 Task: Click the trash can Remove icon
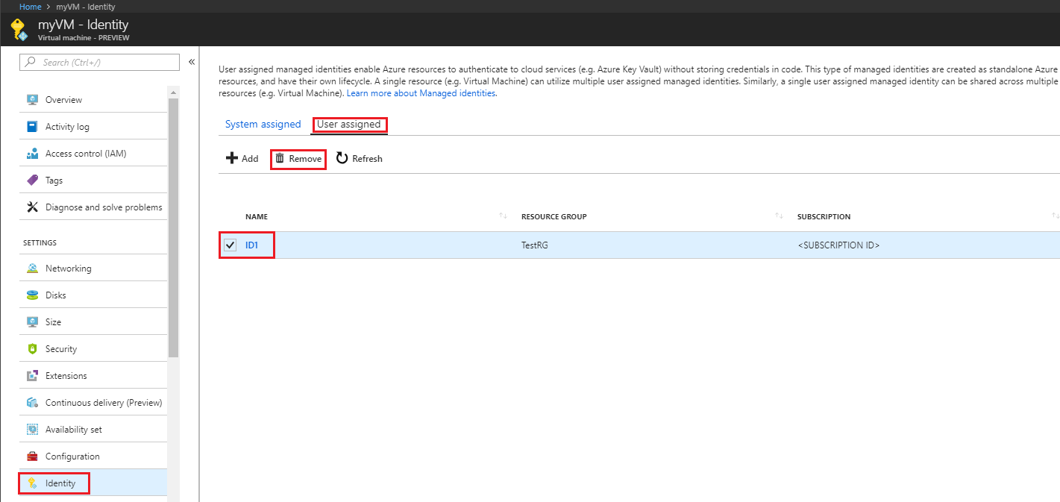[x=280, y=158]
